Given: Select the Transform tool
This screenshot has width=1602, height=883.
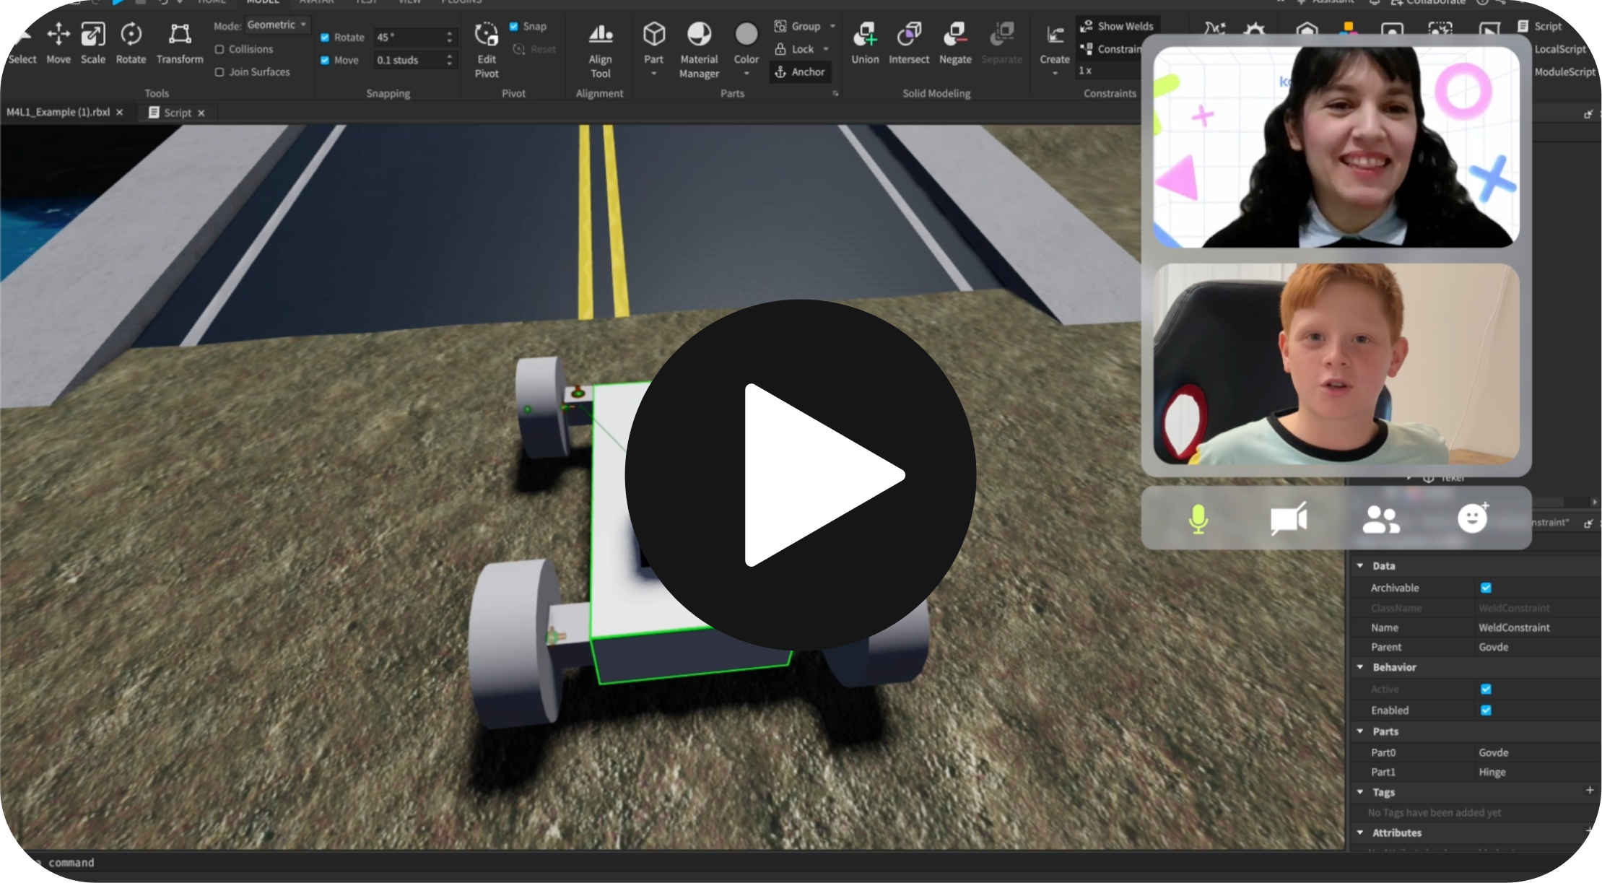Looking at the screenshot, I should 180,43.
